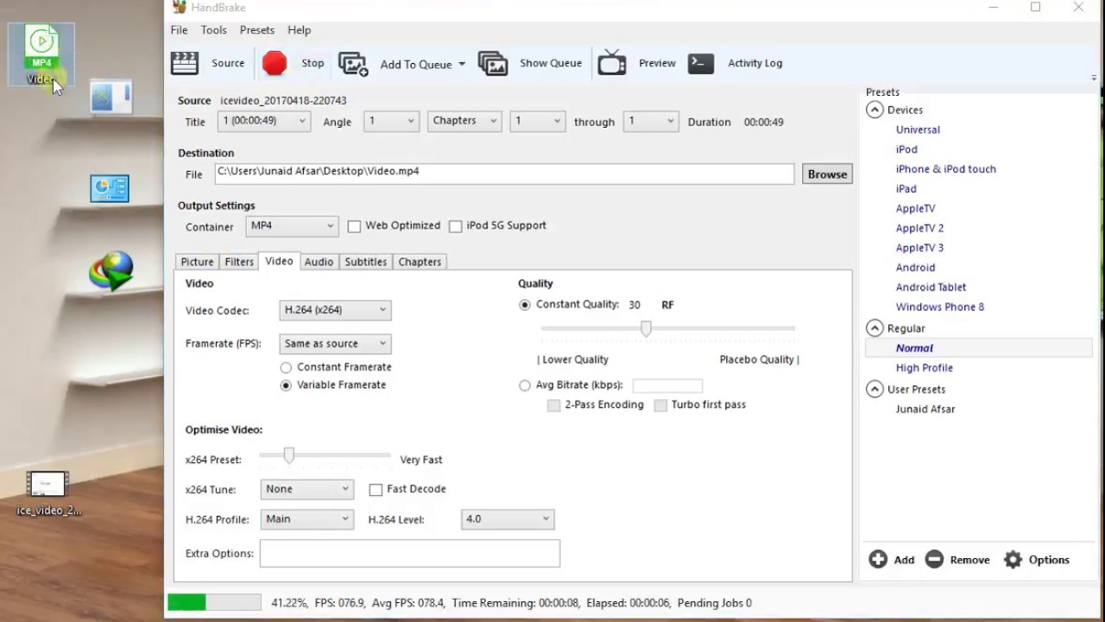Open the start chapter dropdown

[x=537, y=121]
